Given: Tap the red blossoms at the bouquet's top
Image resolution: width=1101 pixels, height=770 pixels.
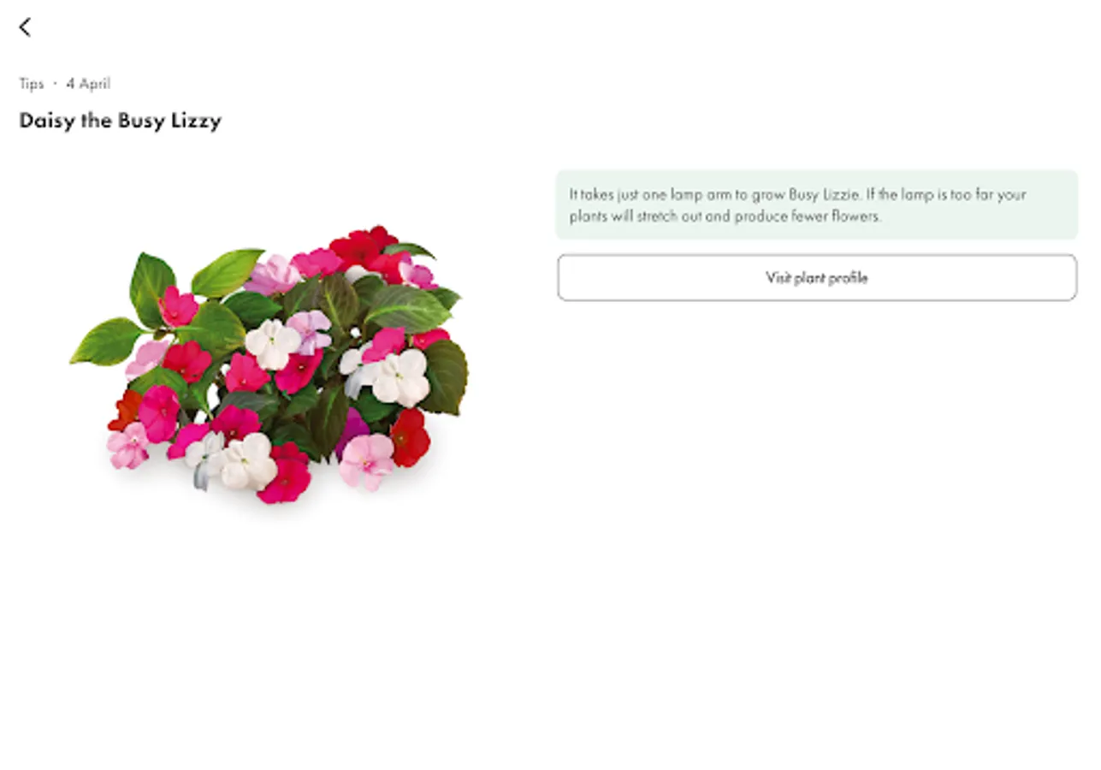Looking at the screenshot, I should tap(364, 246).
